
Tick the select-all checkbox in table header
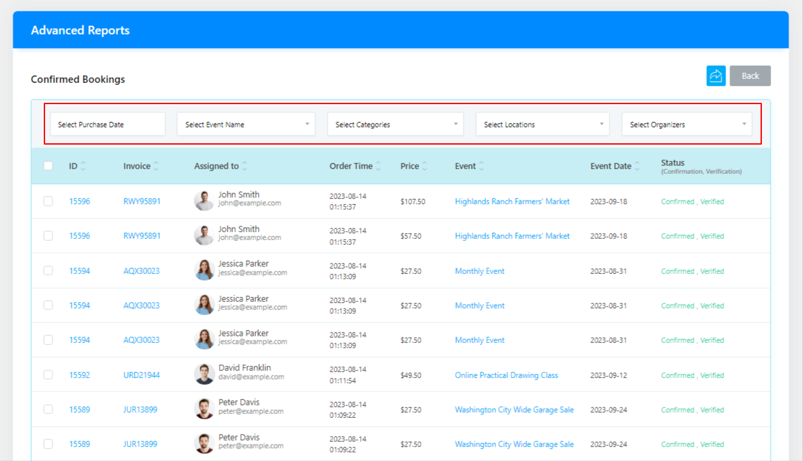click(48, 166)
